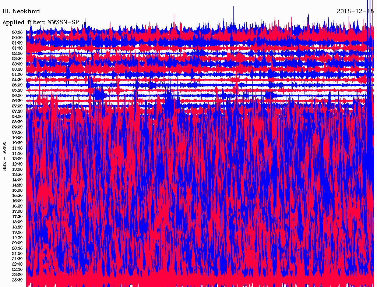The height and width of the screenshot is (287, 377).
Task: Select the 08:00 time label
Action: [17, 117]
